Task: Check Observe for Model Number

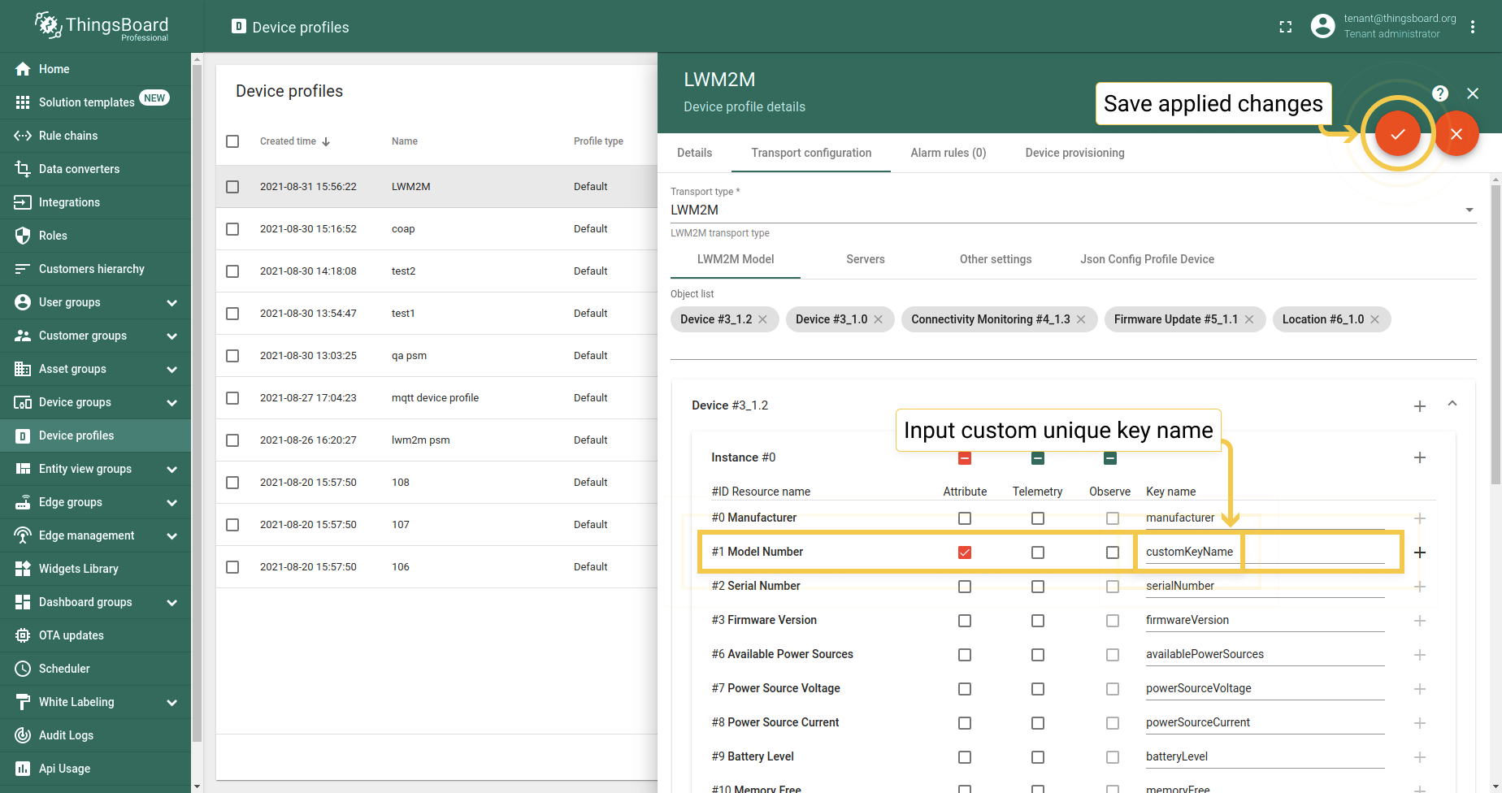Action: click(x=1113, y=552)
